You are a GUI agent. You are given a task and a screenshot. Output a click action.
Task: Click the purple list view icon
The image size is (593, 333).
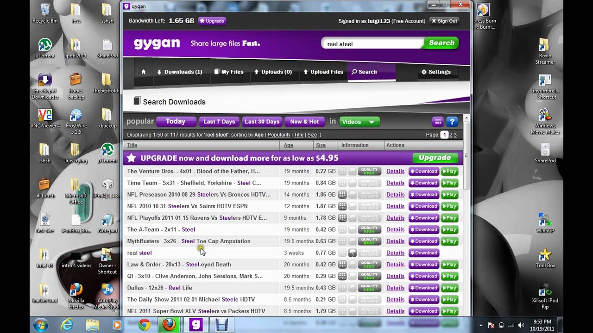coord(438,122)
